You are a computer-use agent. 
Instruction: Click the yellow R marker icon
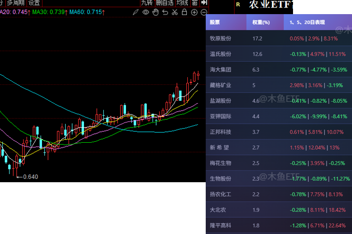238,5
